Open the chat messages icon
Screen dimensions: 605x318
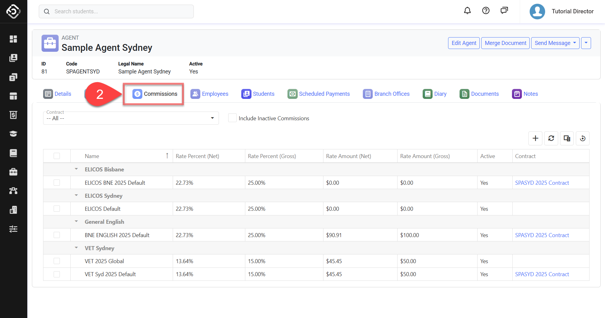click(x=504, y=11)
